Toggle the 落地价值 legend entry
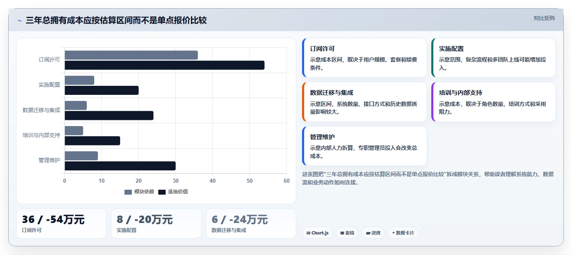The height and width of the screenshot is (255, 572). point(173,192)
